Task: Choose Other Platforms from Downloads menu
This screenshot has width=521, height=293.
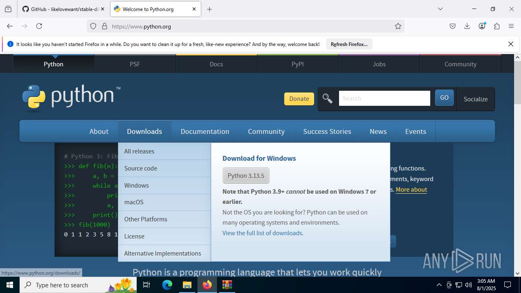Action: pos(164,219)
